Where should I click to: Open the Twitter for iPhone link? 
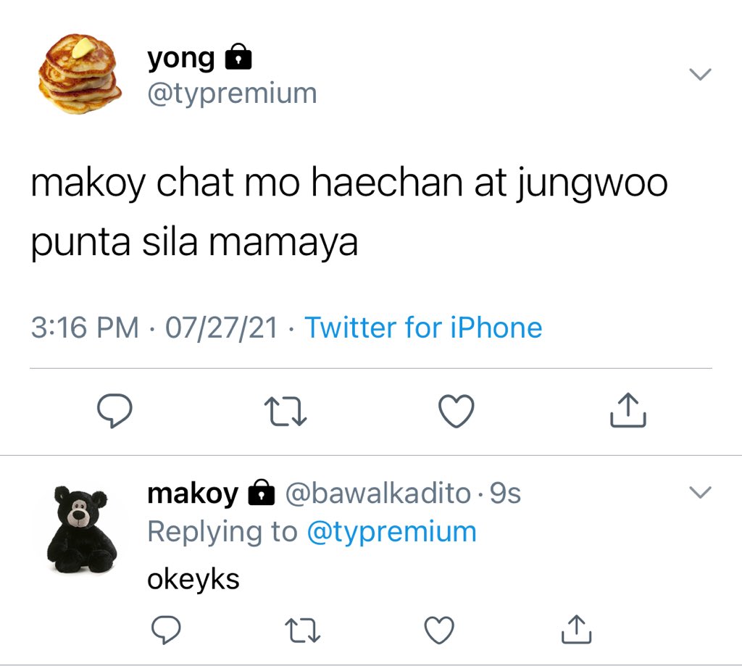coord(423,328)
